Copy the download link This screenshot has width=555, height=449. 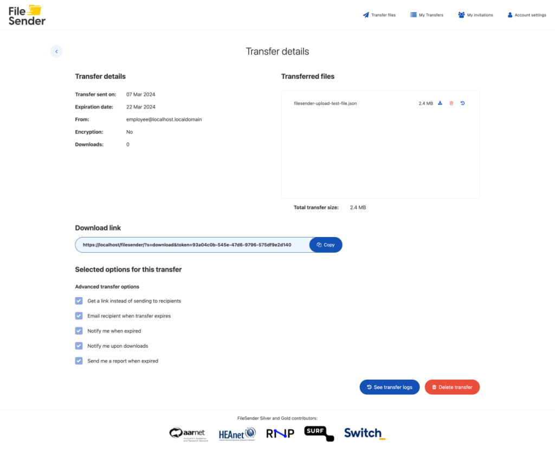coord(325,245)
